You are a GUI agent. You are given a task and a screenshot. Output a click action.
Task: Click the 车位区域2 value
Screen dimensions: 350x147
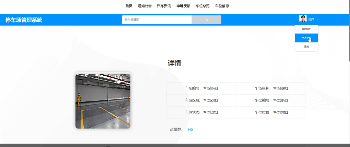point(211,100)
